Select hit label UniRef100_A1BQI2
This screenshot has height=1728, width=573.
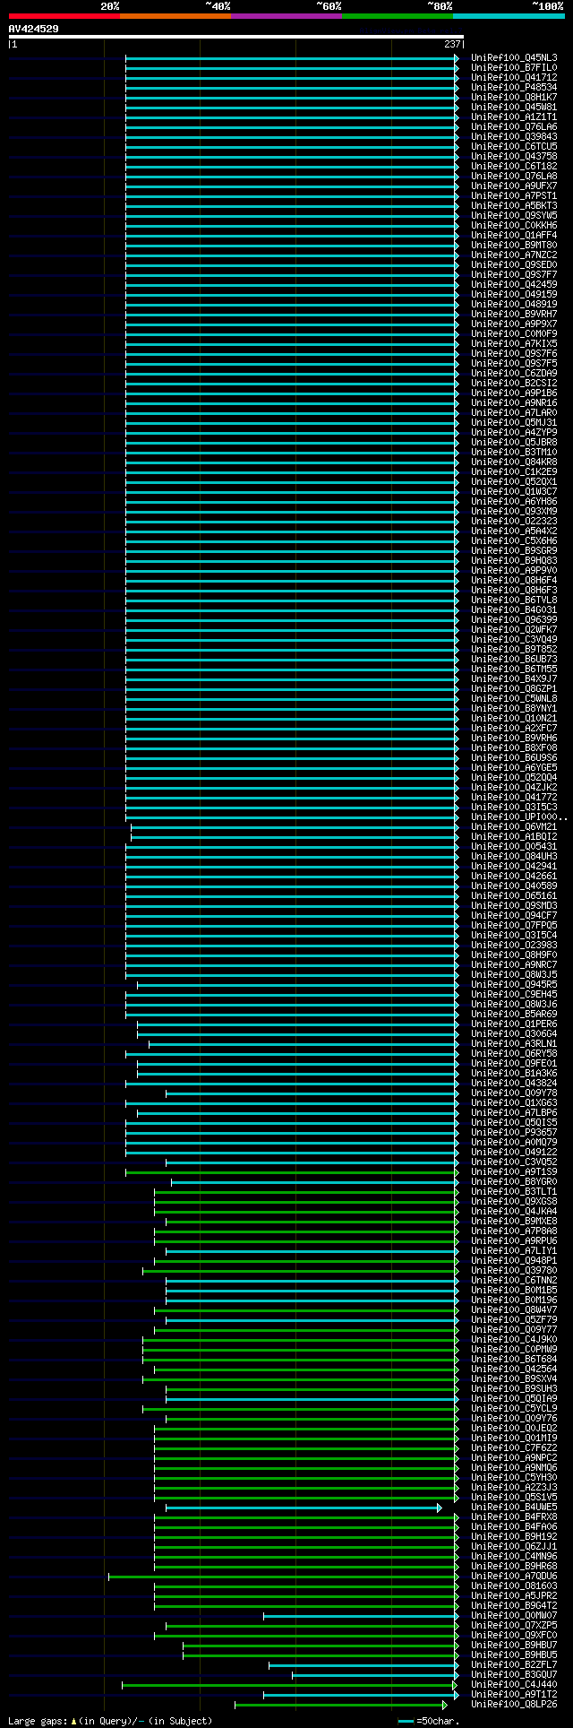[514, 837]
